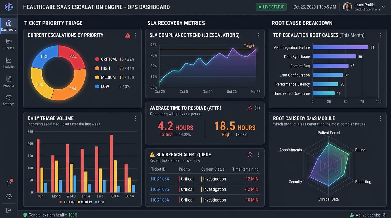Open ticket HCS-1034 in the first queue row

[x=160, y=179]
